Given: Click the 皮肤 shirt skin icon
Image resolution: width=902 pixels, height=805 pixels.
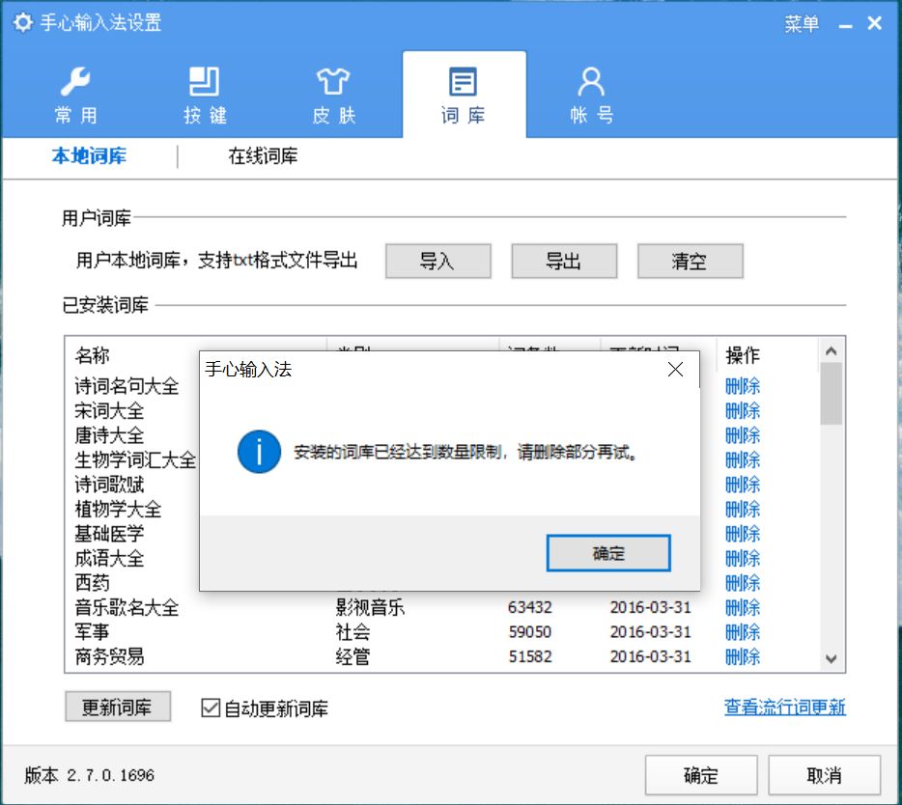Looking at the screenshot, I should coord(333,82).
